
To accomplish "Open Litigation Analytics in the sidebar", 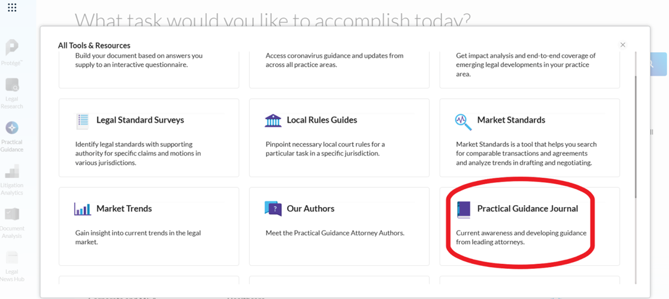I will pos(12,179).
